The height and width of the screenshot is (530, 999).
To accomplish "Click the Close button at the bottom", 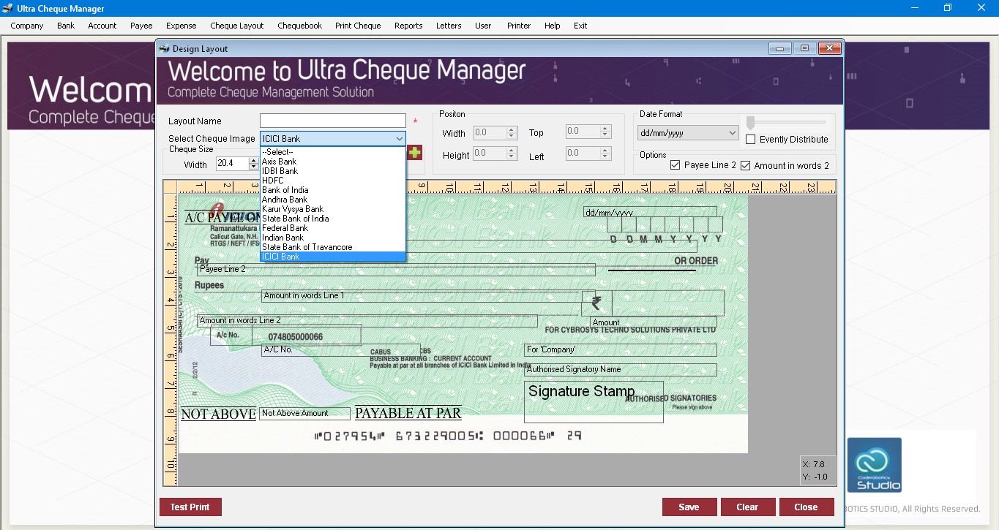I will click(x=806, y=507).
